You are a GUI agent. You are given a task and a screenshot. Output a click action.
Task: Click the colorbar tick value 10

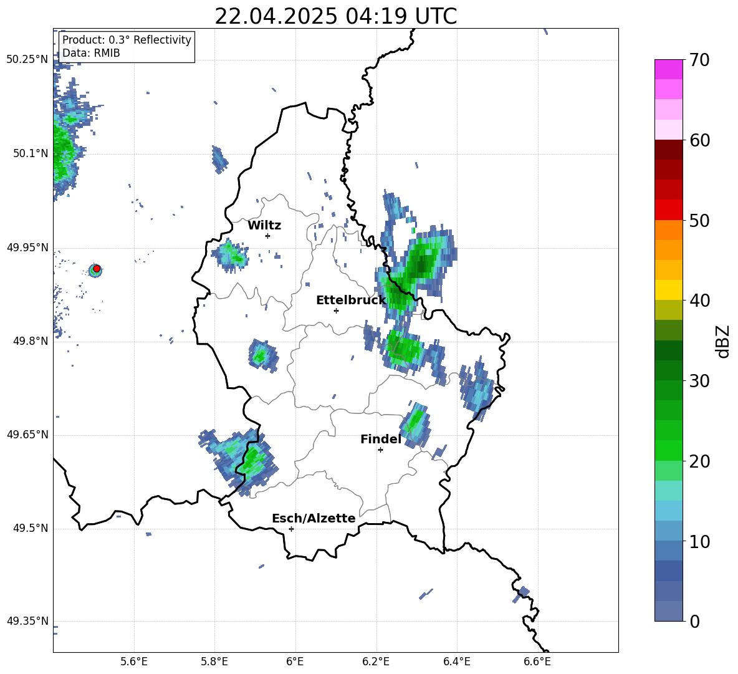699,541
